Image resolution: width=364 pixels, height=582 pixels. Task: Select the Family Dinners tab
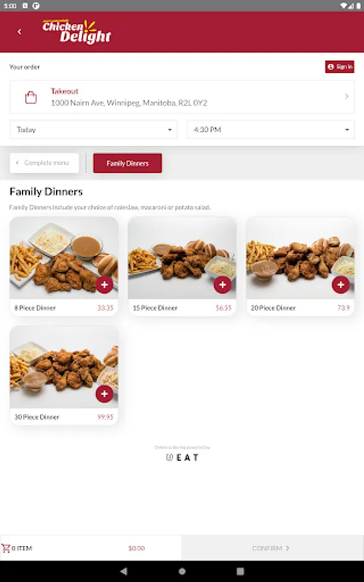[127, 163]
